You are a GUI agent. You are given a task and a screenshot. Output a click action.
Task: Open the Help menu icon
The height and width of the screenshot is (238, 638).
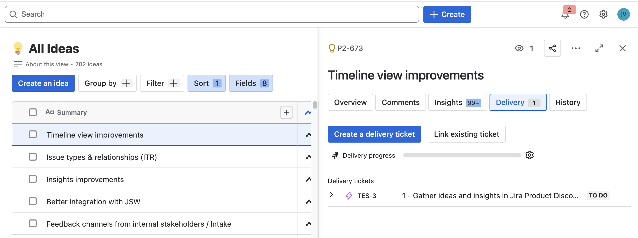click(x=584, y=15)
